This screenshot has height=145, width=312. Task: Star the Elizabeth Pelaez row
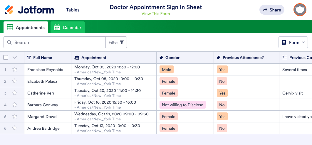click(15, 81)
